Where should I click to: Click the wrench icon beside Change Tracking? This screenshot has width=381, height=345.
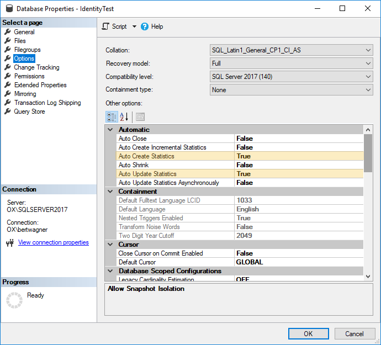(x=8, y=67)
